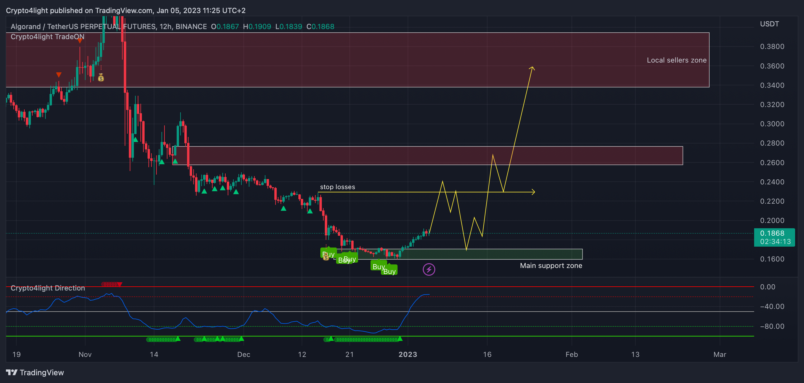Select the 'Main support zone' label
Image resolution: width=804 pixels, height=383 pixels.
coord(551,266)
